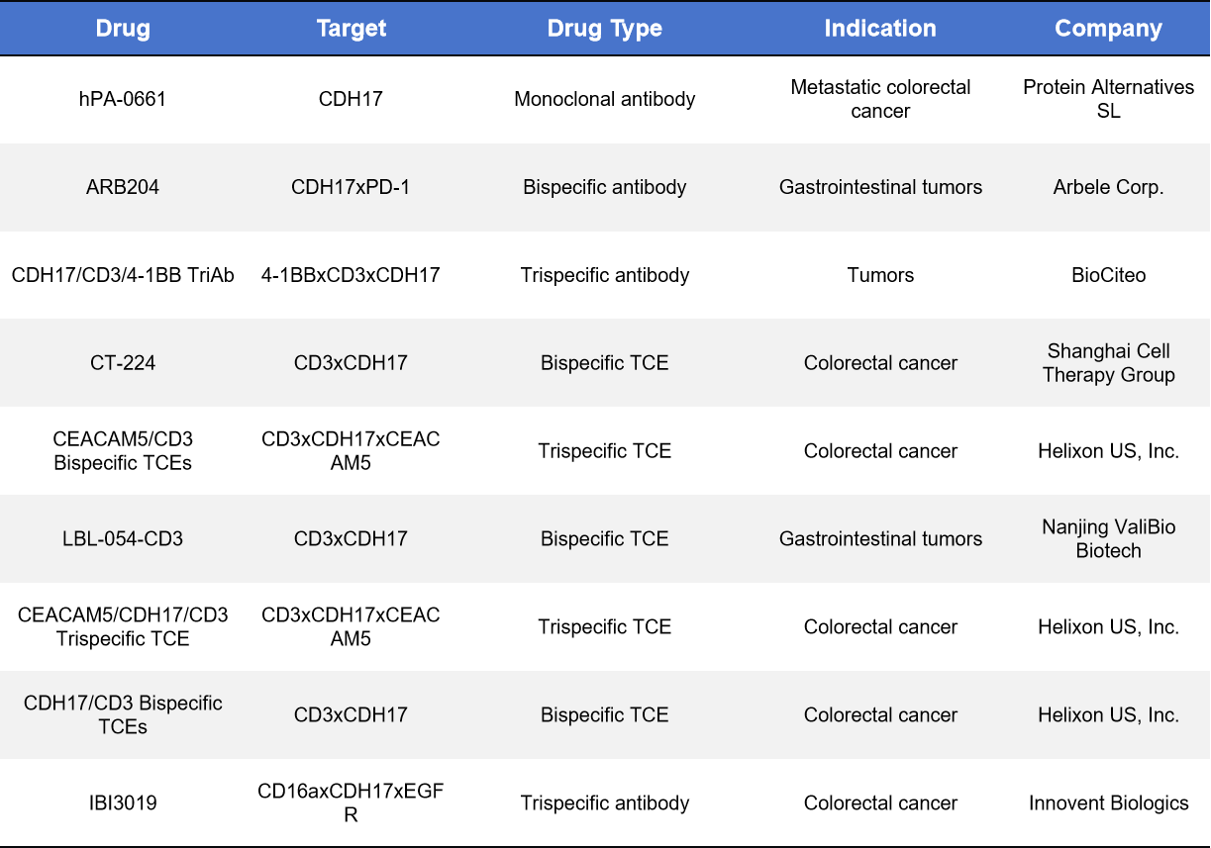Select the ARB204 drug cell
The image size is (1211, 848).
[x=123, y=187]
